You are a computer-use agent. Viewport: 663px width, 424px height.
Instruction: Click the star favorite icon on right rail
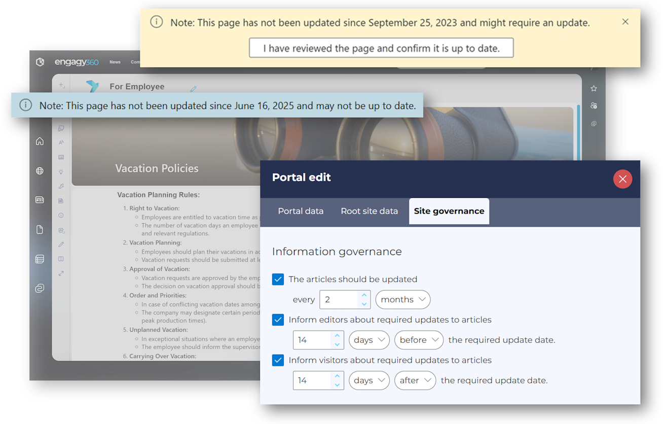(594, 89)
